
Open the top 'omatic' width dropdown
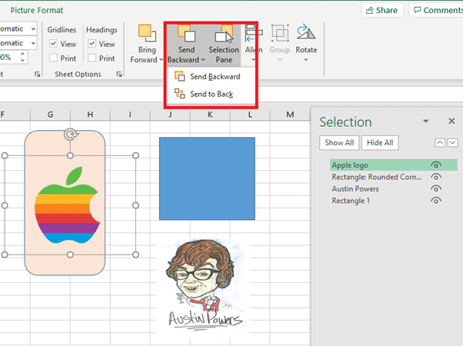tap(33, 28)
